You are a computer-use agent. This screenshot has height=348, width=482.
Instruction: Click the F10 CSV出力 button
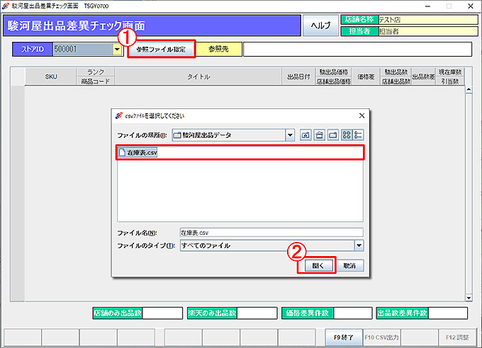click(381, 337)
